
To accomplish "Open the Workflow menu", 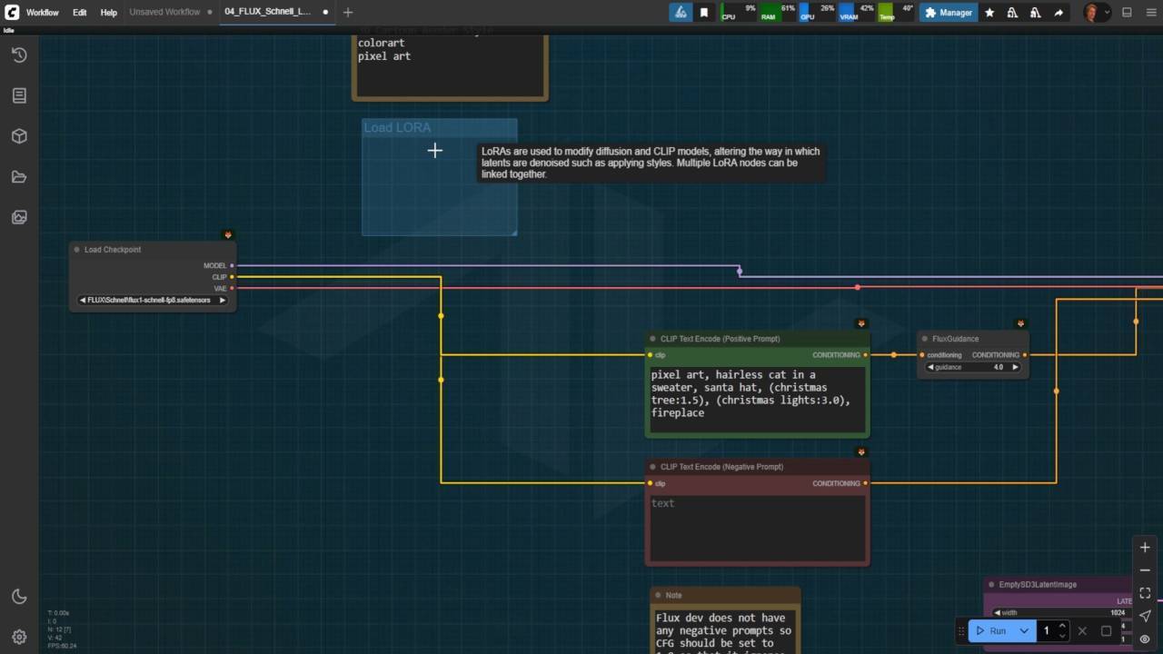I will pyautogui.click(x=42, y=13).
